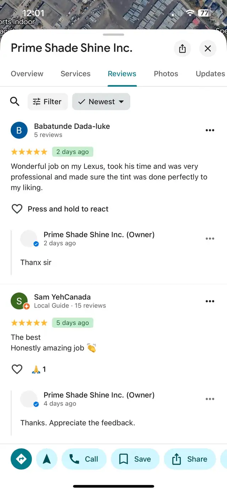This screenshot has width=227, height=492.
Task: Tap the praying hands reaction count
Action: click(39, 369)
